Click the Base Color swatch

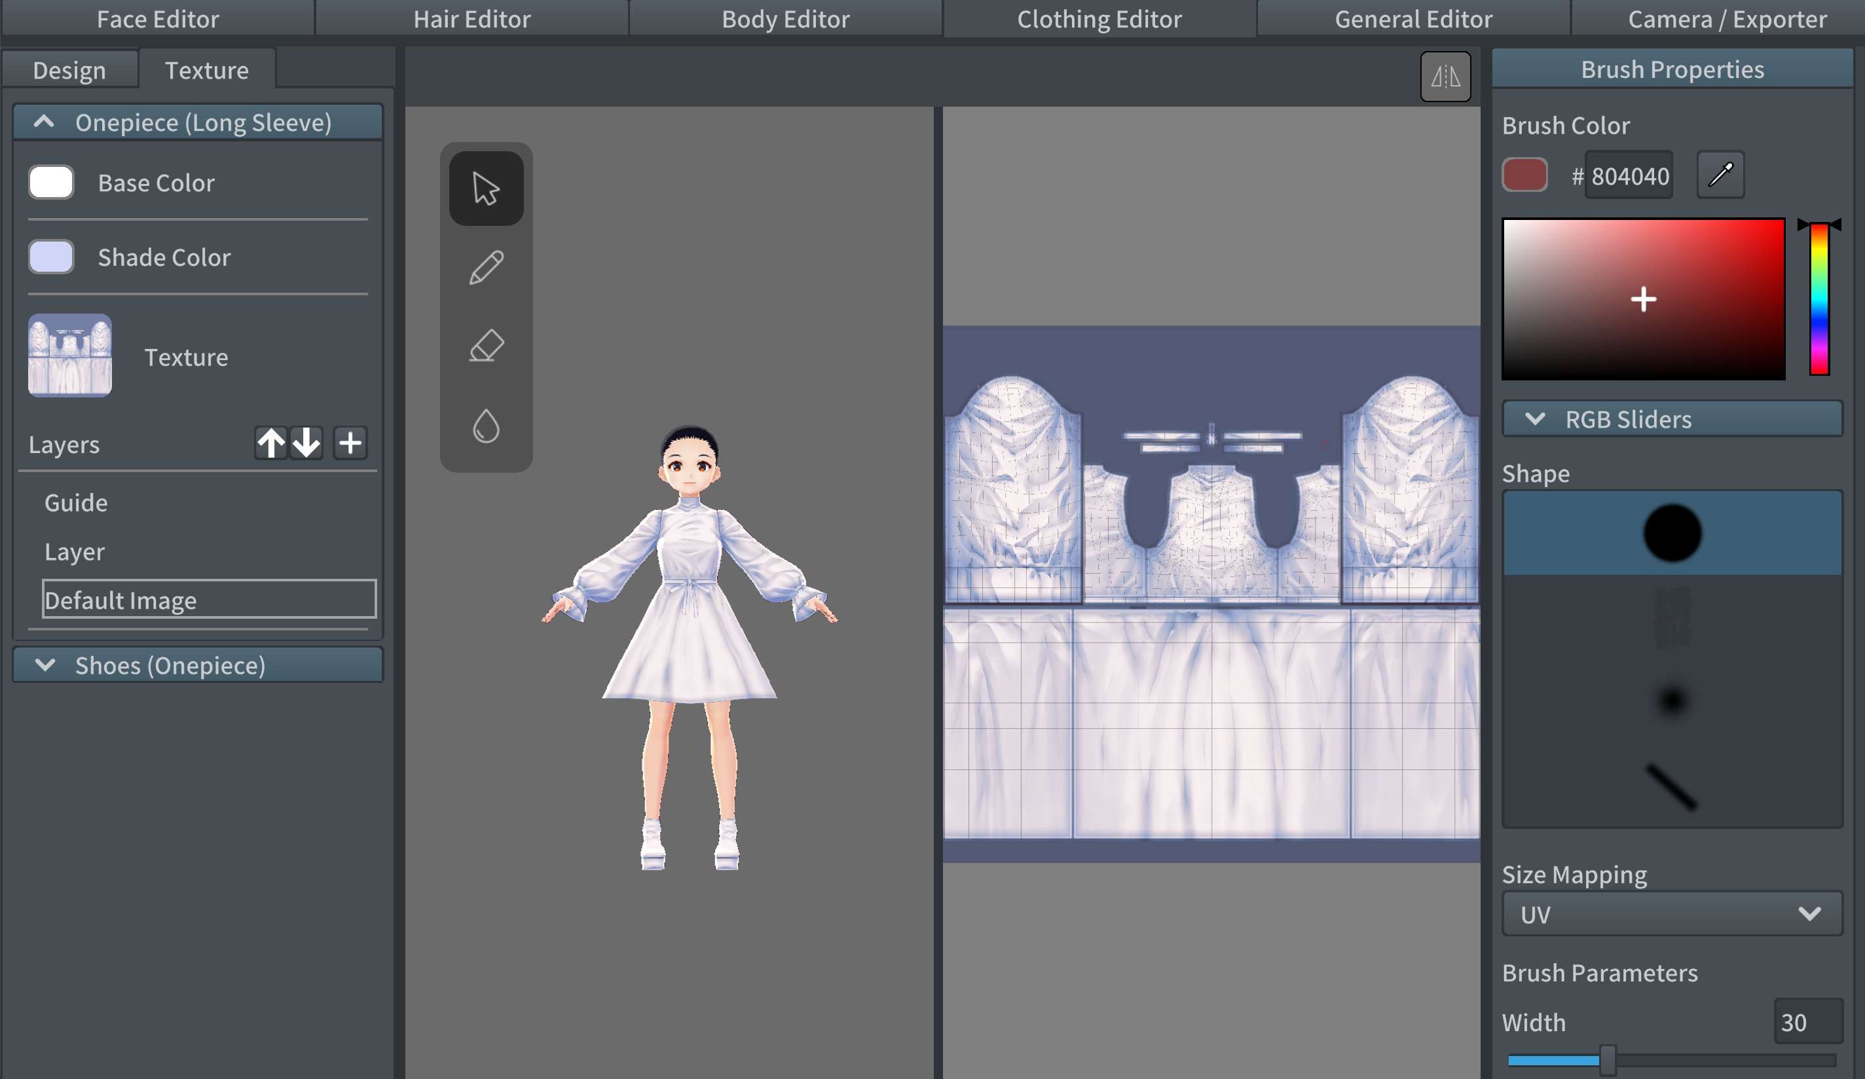click(51, 182)
